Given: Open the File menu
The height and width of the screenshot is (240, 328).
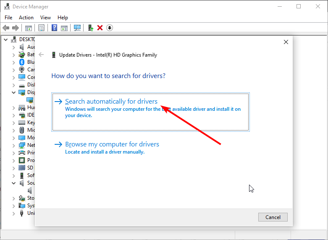Looking at the screenshot, I should point(8,18).
